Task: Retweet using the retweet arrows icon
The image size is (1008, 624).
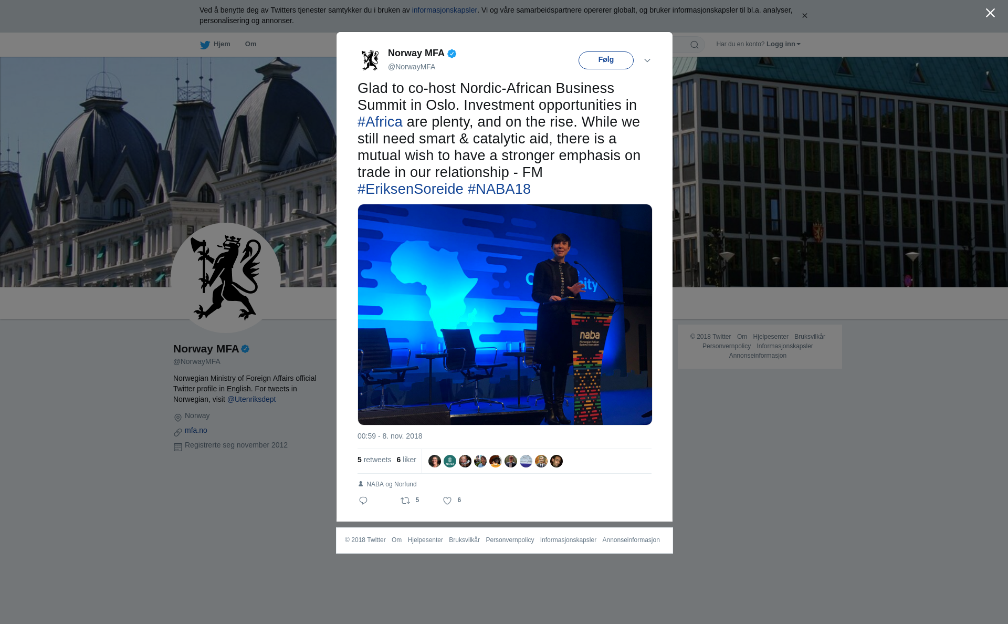Action: [405, 501]
